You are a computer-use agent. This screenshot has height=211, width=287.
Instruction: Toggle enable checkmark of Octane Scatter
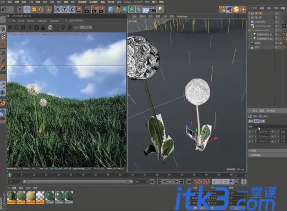pyautogui.click(x=280, y=30)
